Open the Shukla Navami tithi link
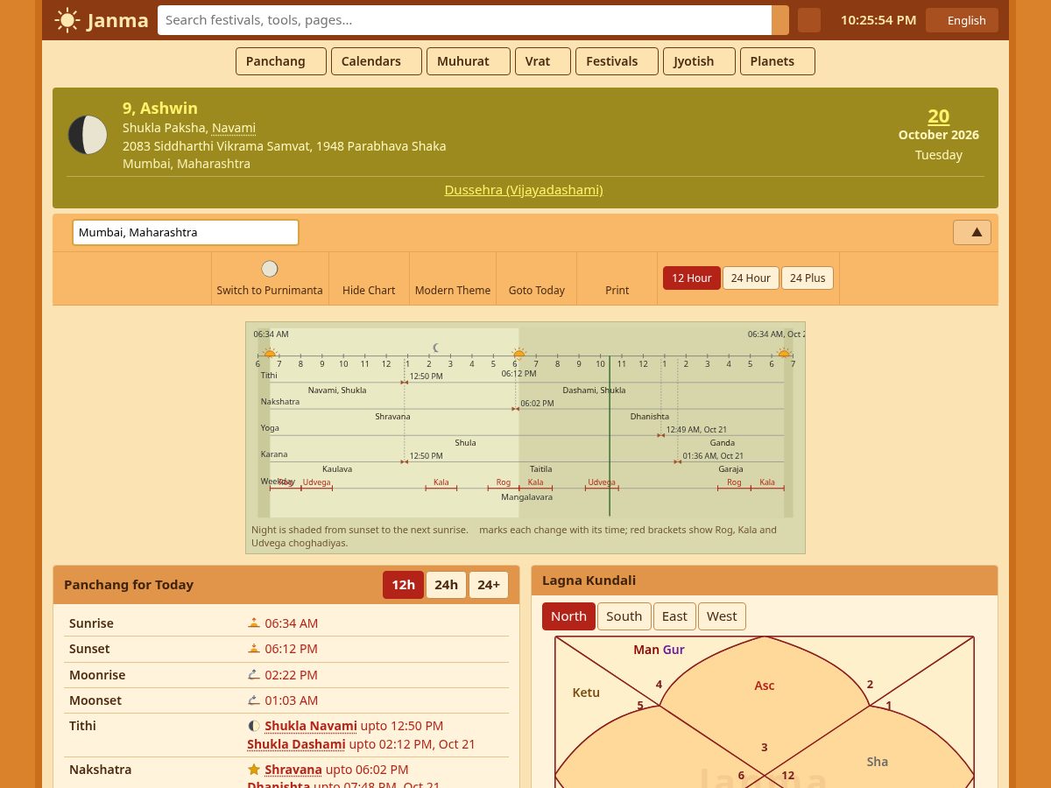 (311, 726)
